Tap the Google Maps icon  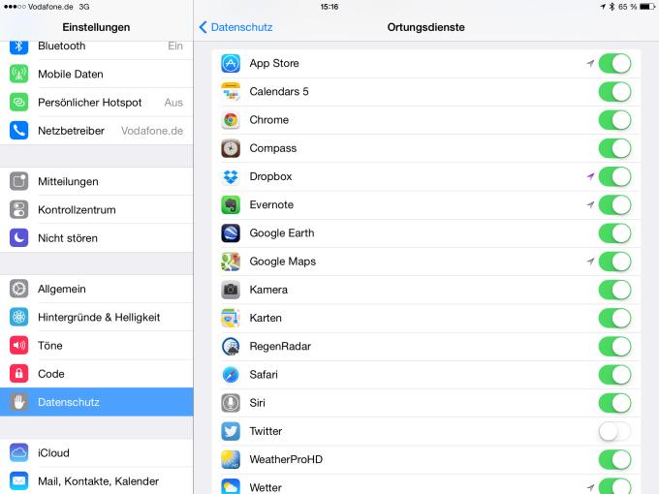(231, 262)
